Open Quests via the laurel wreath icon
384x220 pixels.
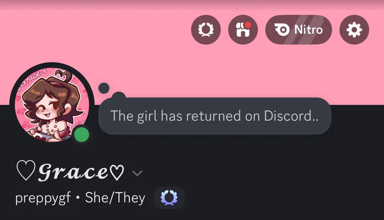point(206,29)
